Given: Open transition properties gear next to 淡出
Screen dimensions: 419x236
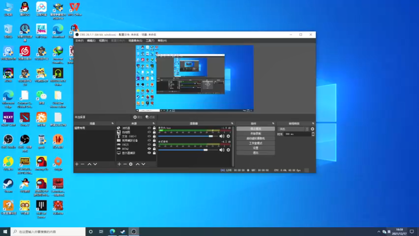Looking at the screenshot, I should pyautogui.click(x=312, y=129).
